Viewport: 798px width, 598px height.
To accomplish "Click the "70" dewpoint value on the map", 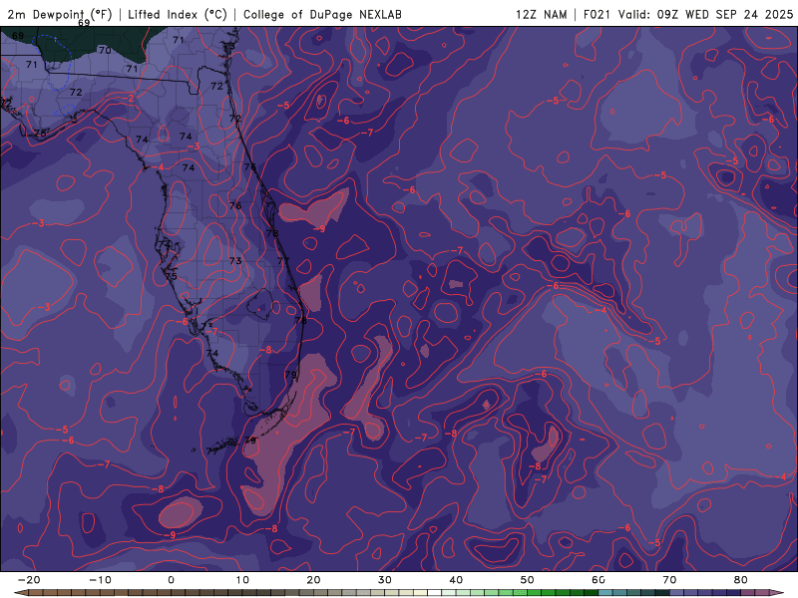I will click(105, 50).
